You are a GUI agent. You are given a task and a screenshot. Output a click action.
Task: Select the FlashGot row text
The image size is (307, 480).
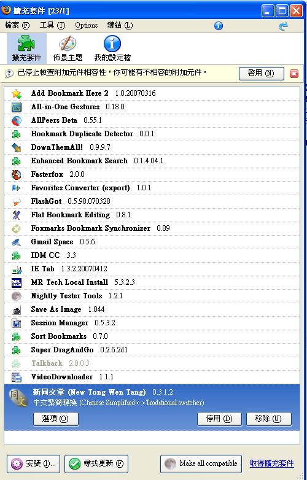(71, 201)
